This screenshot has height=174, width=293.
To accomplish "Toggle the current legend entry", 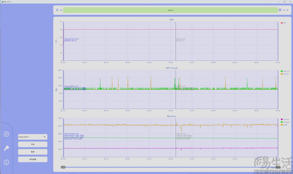I will pyautogui.click(x=285, y=119).
